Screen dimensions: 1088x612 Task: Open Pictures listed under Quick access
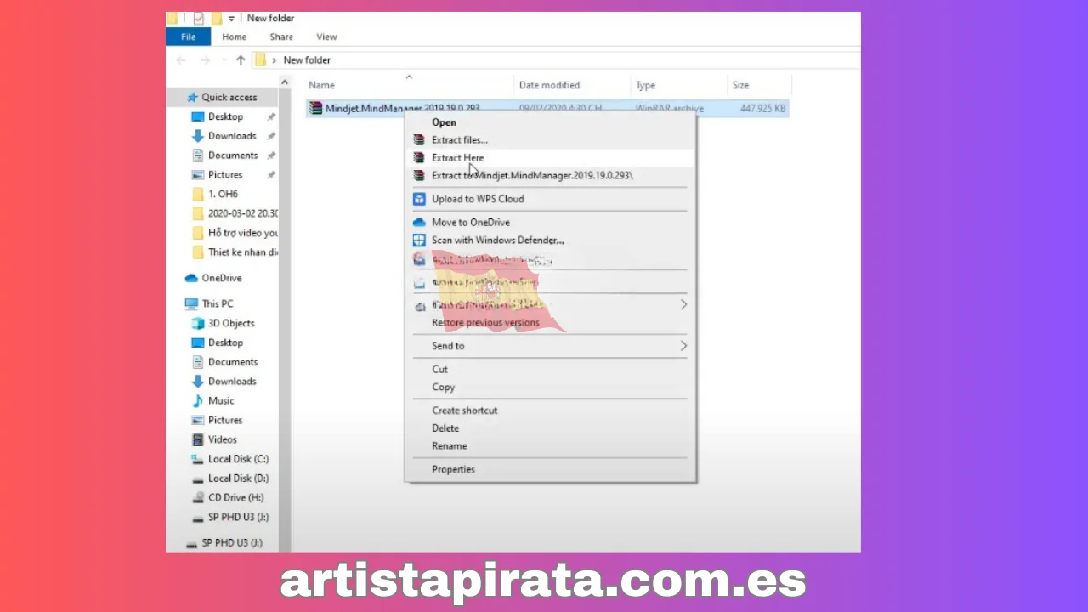225,175
